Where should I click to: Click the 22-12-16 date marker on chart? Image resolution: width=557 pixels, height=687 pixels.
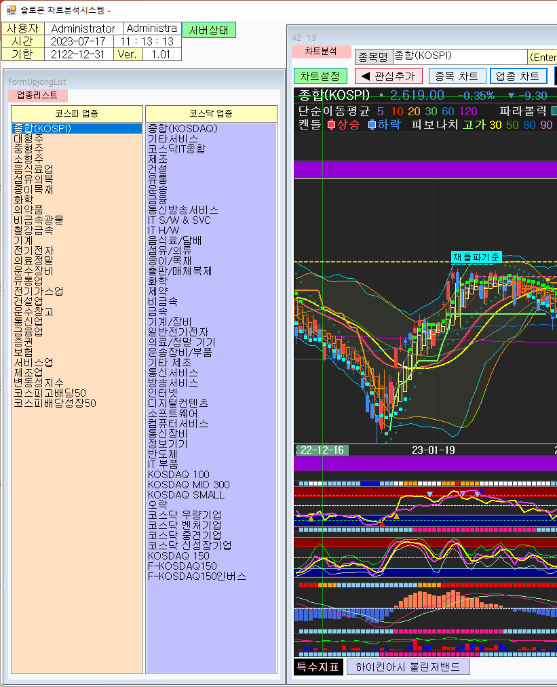pos(322,450)
